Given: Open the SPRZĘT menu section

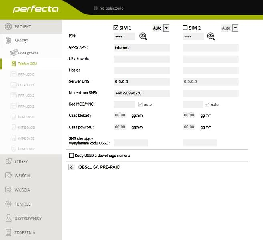Looking at the screenshot, I should [31, 41].
